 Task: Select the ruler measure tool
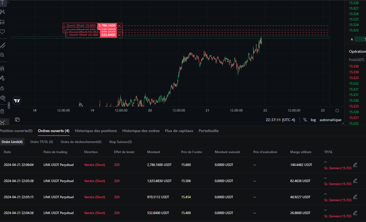[x=2, y=46]
